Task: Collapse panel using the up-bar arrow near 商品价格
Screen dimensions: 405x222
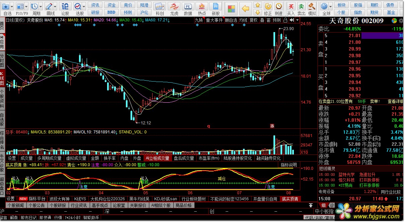Action: 311,205
